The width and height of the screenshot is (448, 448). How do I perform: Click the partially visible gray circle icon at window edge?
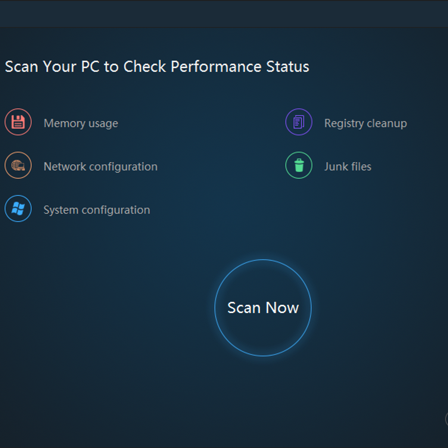pyautogui.click(x=446, y=419)
